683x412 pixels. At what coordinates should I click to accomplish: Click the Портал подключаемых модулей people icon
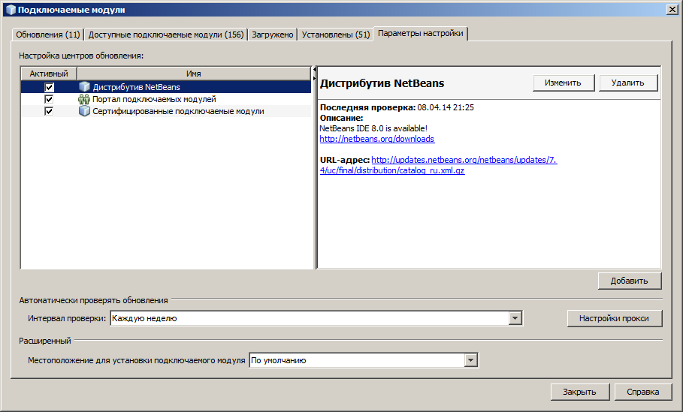point(84,99)
